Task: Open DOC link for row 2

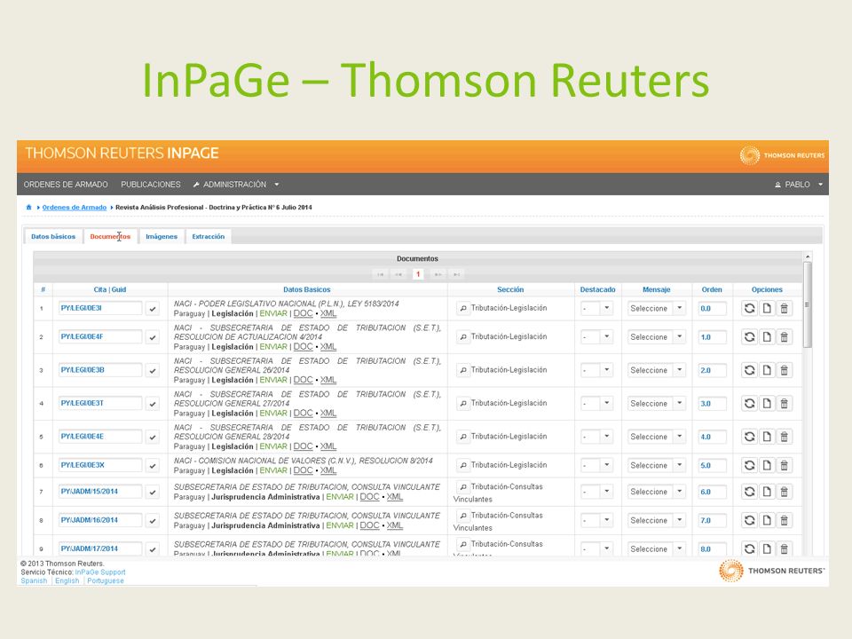Action: (304, 347)
